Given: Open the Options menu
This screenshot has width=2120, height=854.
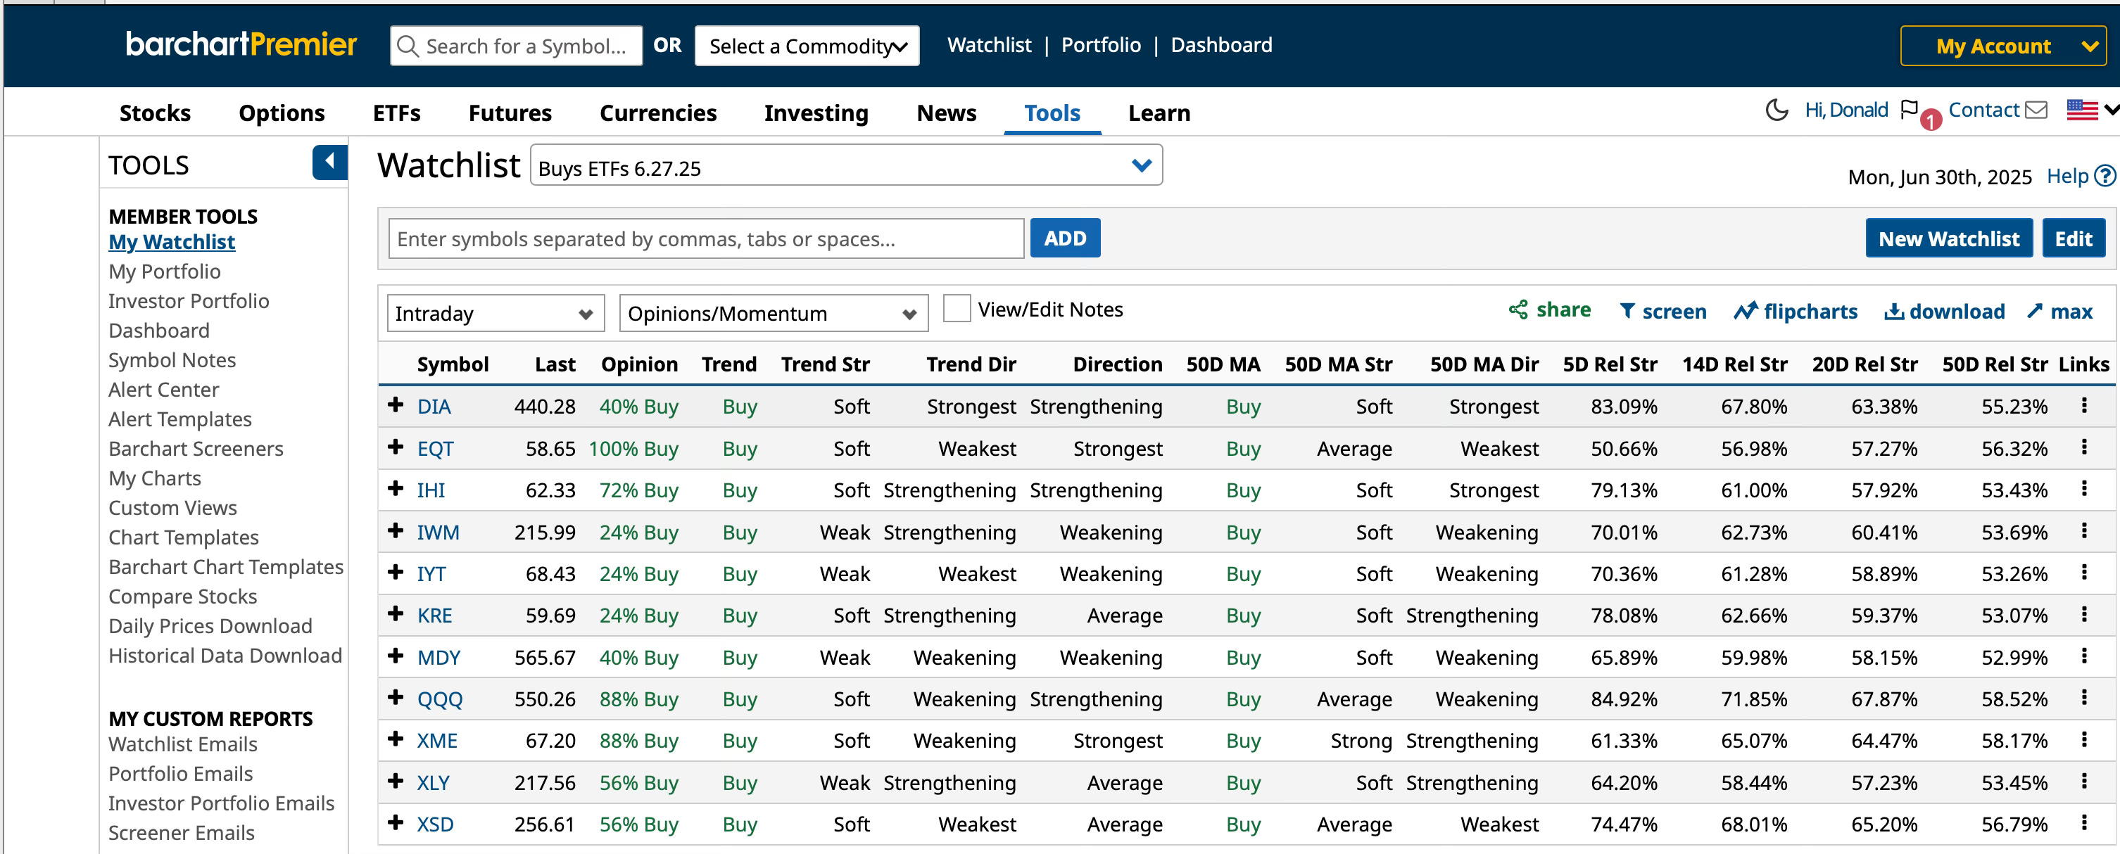Looking at the screenshot, I should pos(282,113).
